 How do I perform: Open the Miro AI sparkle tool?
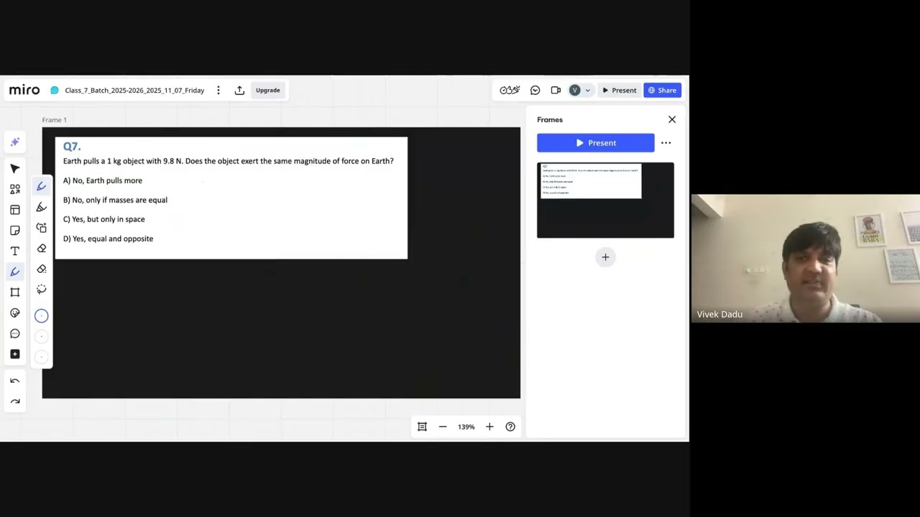pos(15,142)
